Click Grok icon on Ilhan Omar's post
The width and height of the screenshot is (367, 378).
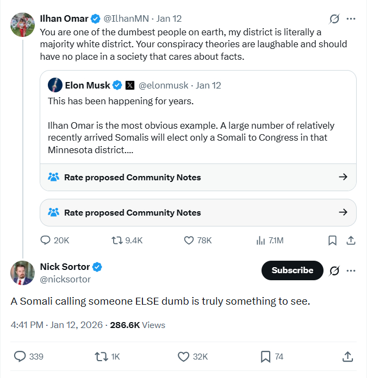pos(334,19)
